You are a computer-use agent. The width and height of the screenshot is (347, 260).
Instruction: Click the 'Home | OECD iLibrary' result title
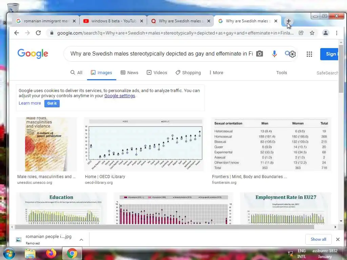[x=105, y=177]
